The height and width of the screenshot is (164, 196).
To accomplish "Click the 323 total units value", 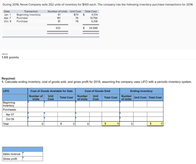I will tap(58, 28).
